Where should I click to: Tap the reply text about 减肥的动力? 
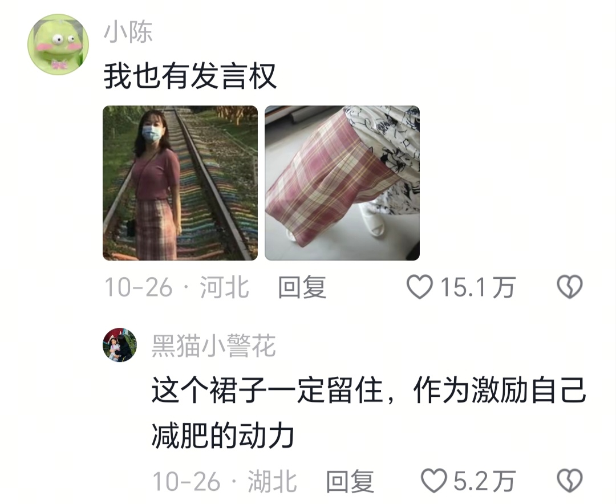tap(369, 412)
